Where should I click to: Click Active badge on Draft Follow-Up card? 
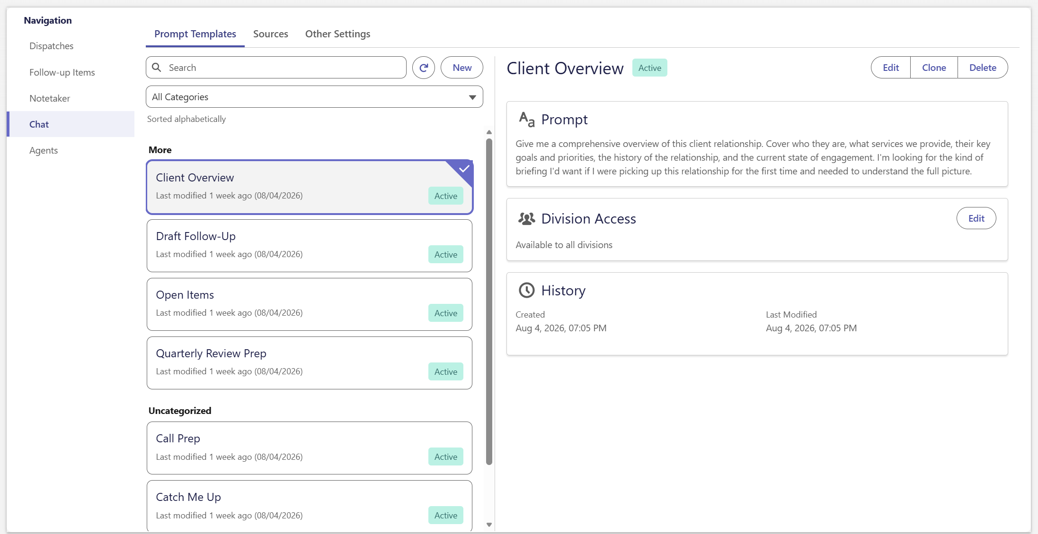[x=445, y=254]
